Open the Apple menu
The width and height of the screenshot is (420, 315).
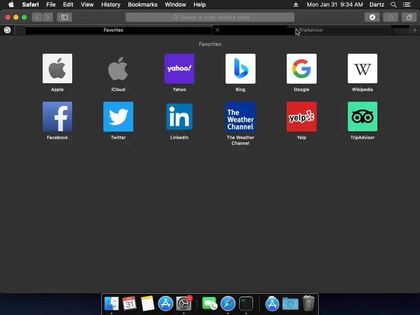tap(11, 5)
